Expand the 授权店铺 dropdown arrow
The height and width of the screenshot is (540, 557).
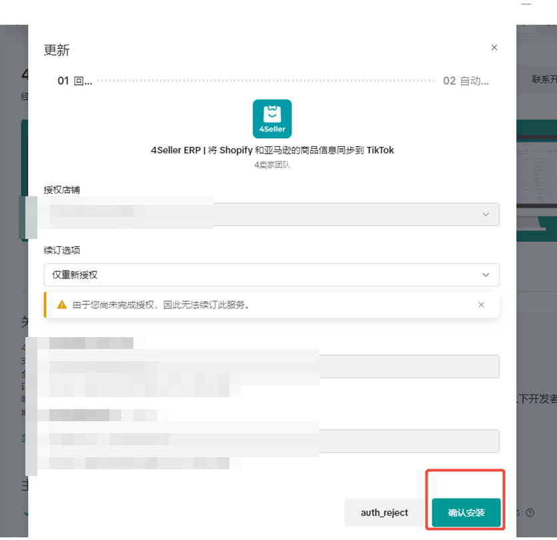coord(486,214)
